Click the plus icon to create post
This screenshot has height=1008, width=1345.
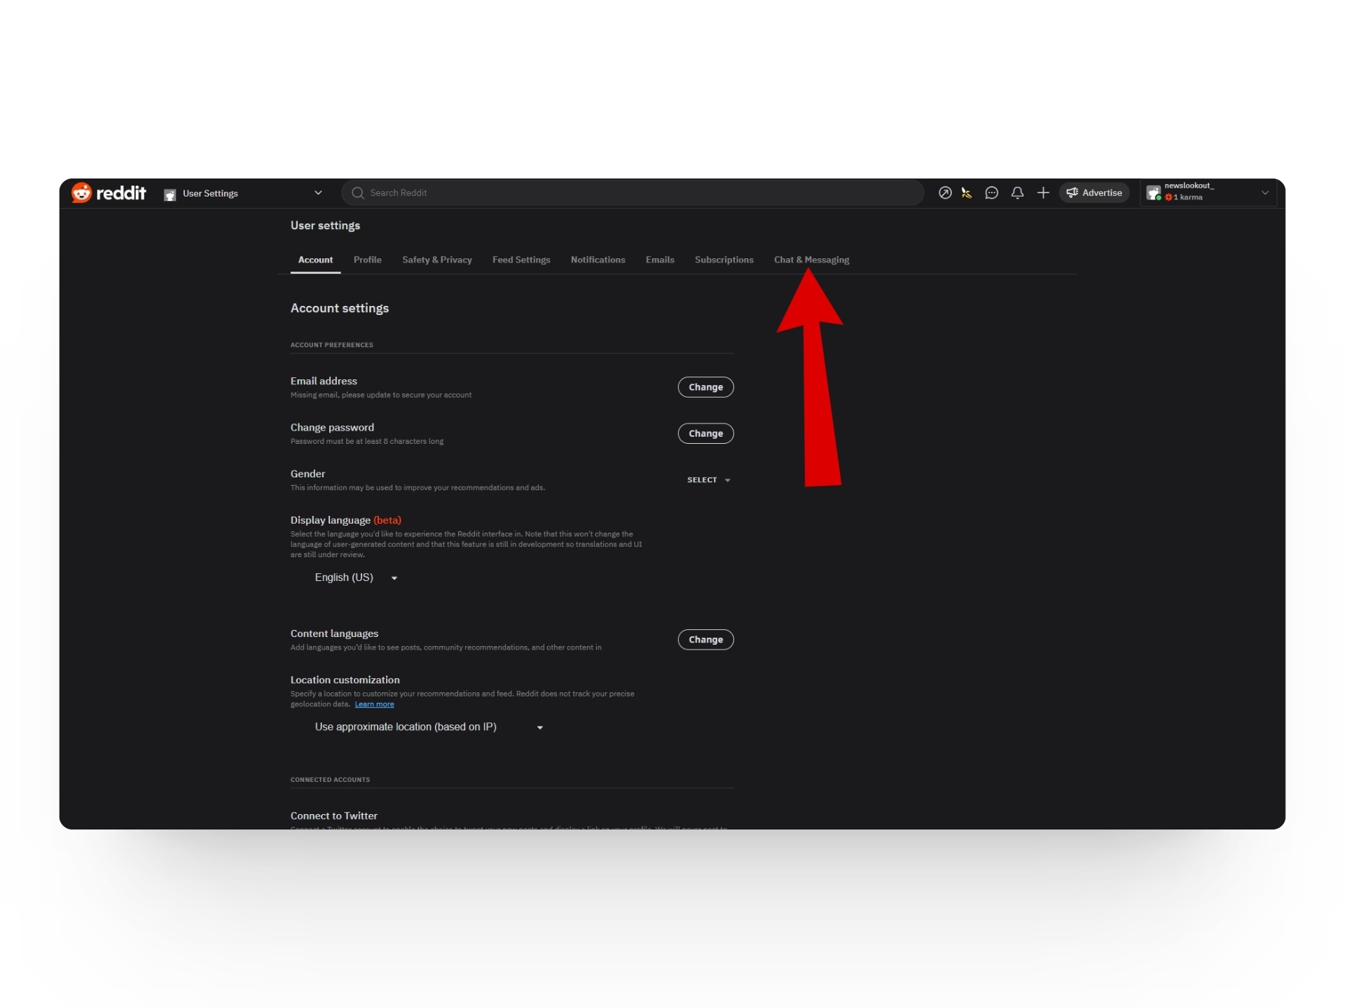[1043, 192]
